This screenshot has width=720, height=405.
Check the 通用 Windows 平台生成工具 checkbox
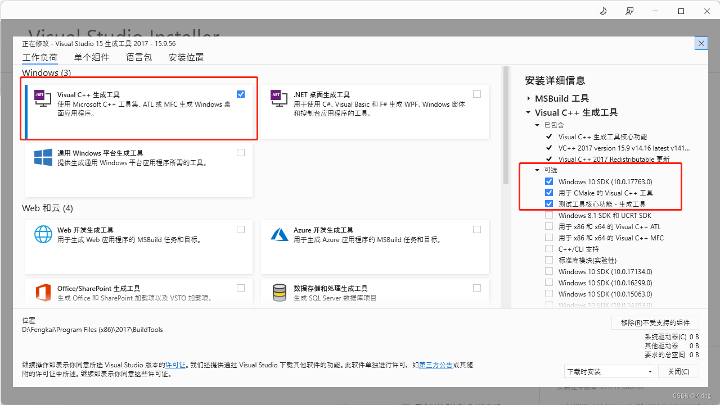pyautogui.click(x=241, y=152)
